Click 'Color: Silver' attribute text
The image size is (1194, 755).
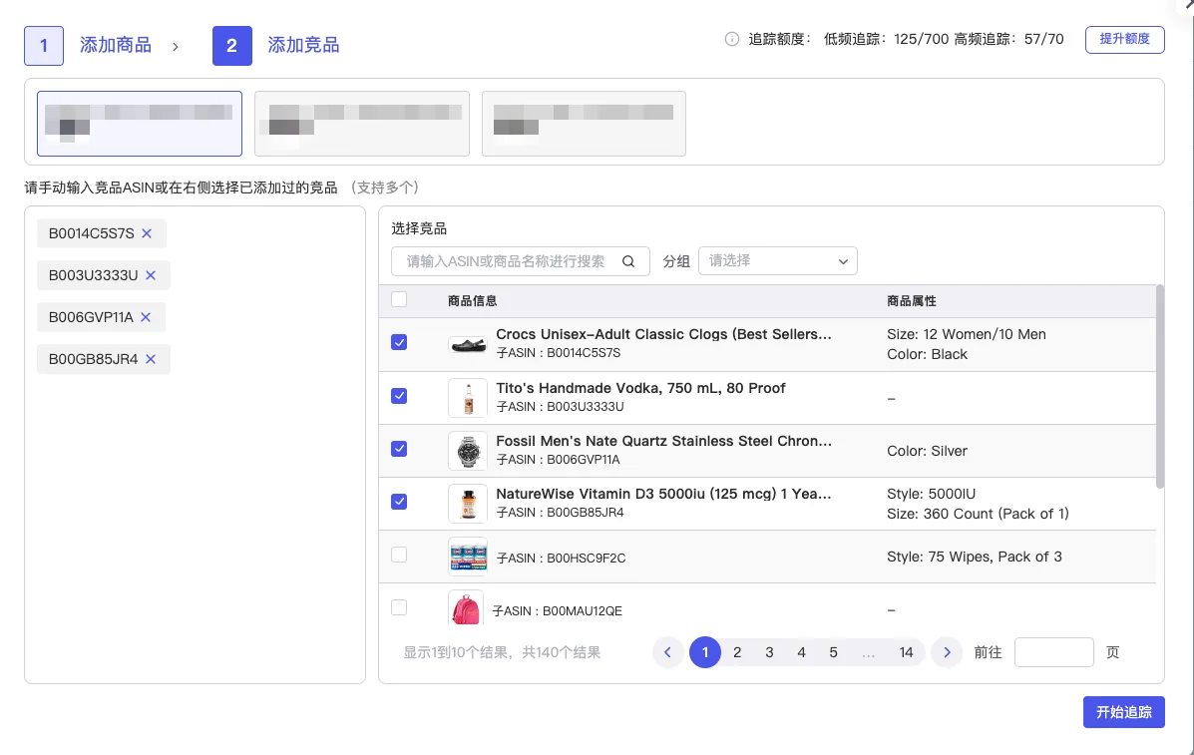click(x=927, y=452)
